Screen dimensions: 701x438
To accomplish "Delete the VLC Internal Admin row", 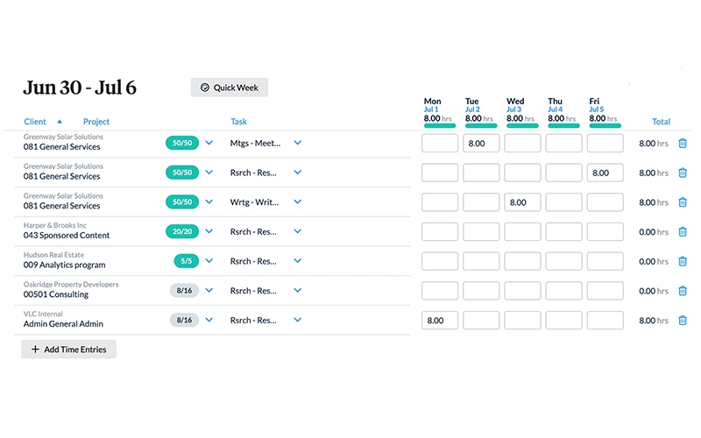I will click(x=683, y=321).
